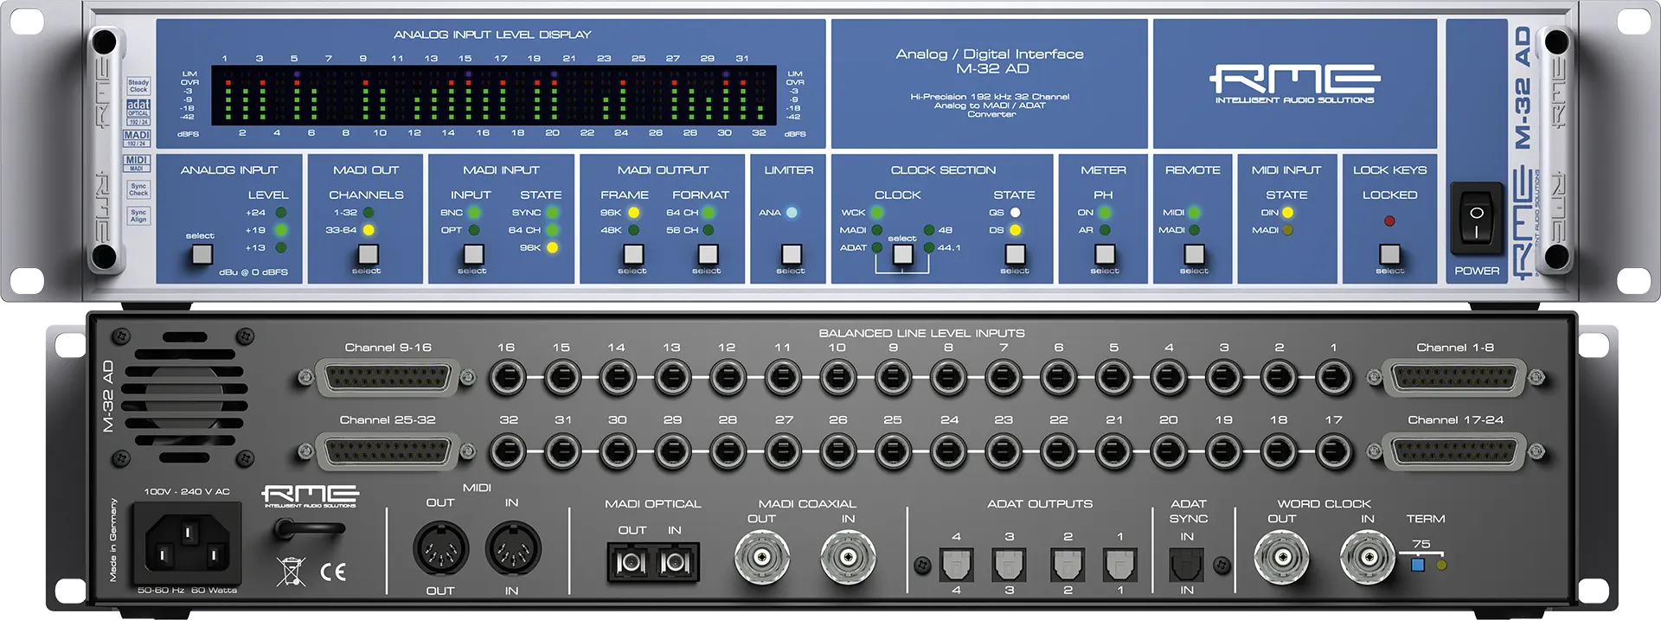
Task: Click the BNC input LED
Action: (474, 213)
